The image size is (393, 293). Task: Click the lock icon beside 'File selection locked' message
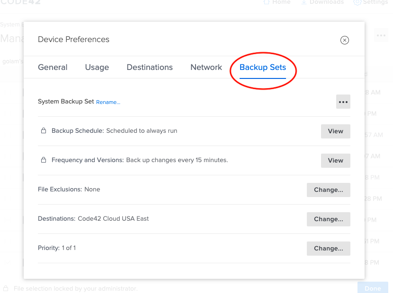(6, 288)
